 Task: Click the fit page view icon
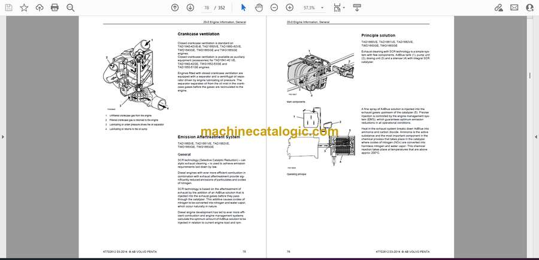(337, 8)
